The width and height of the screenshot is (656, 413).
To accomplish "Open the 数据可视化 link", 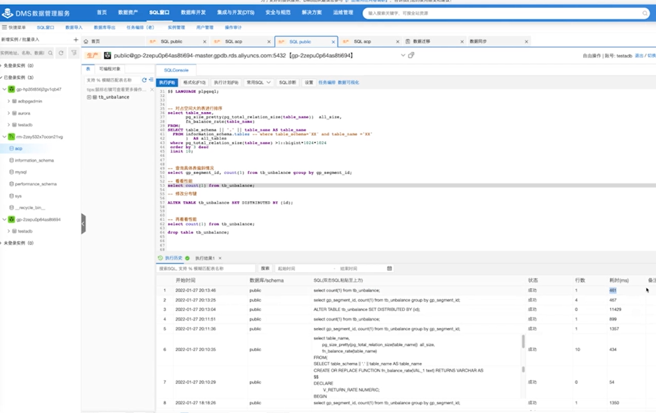I will (x=349, y=82).
